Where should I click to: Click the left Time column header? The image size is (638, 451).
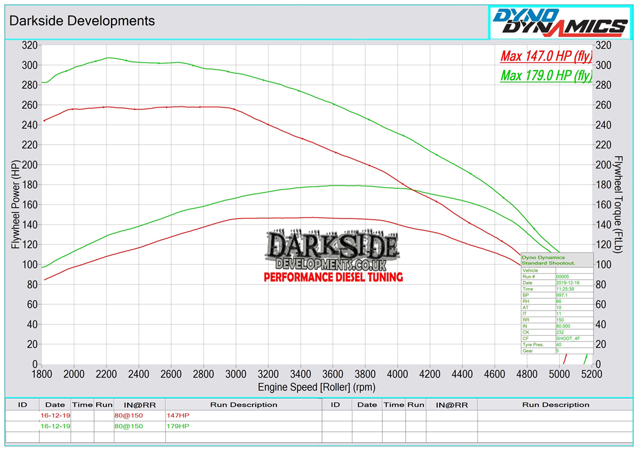pos(82,405)
